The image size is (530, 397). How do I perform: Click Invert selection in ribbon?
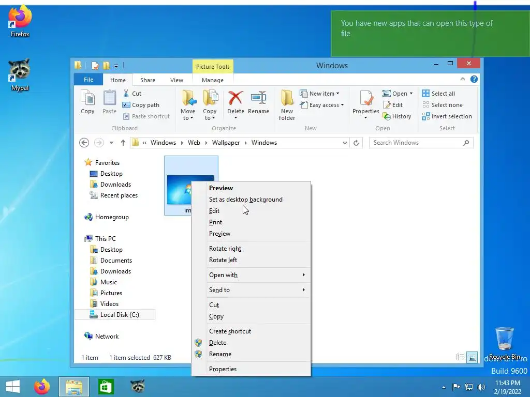point(447,116)
